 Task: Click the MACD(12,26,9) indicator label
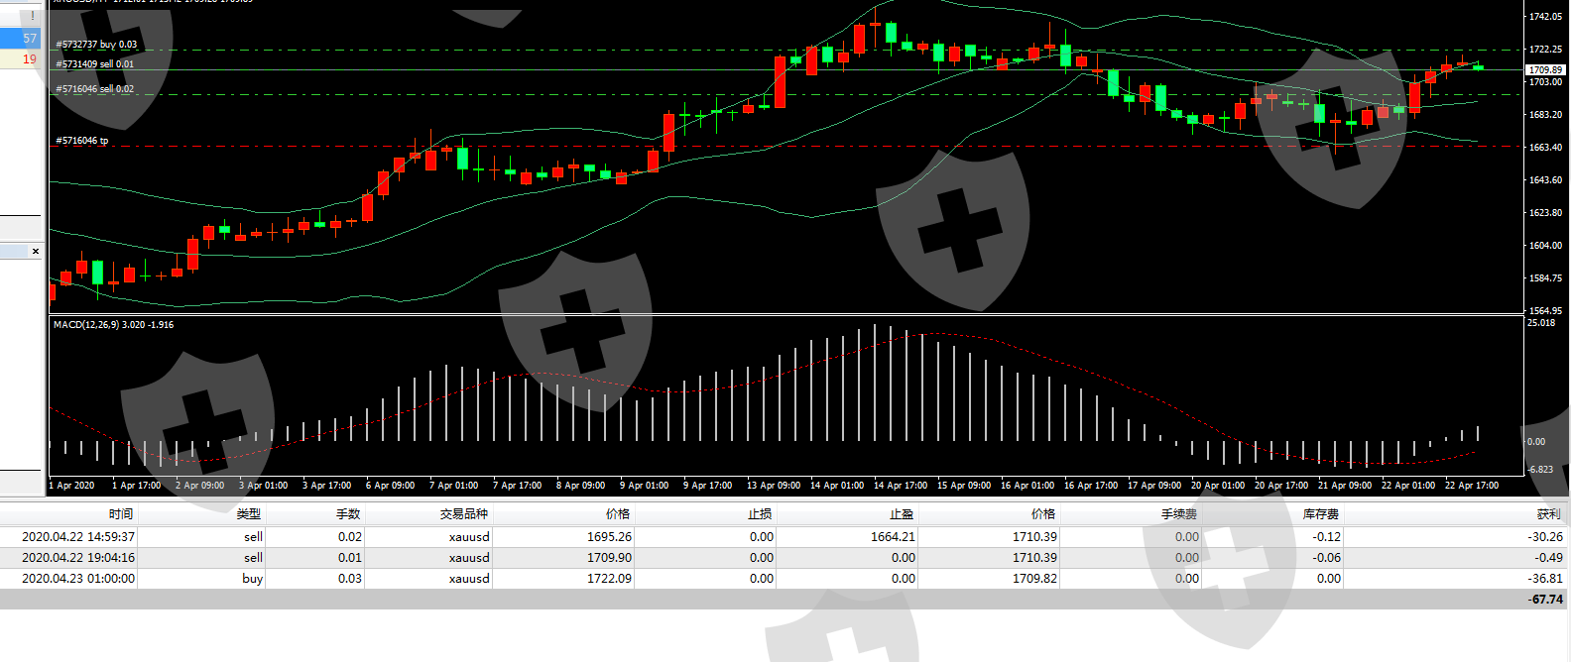point(113,325)
